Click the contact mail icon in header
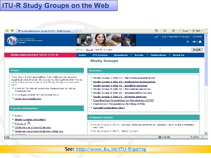The height and width of the screenshot is (158, 211). pos(194,42)
